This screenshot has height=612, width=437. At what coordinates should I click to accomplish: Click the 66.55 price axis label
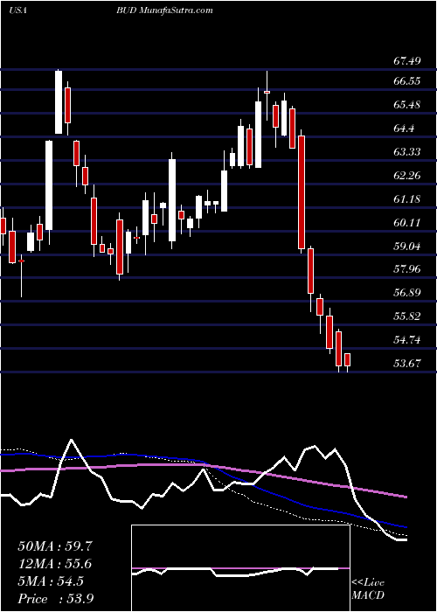(x=406, y=81)
